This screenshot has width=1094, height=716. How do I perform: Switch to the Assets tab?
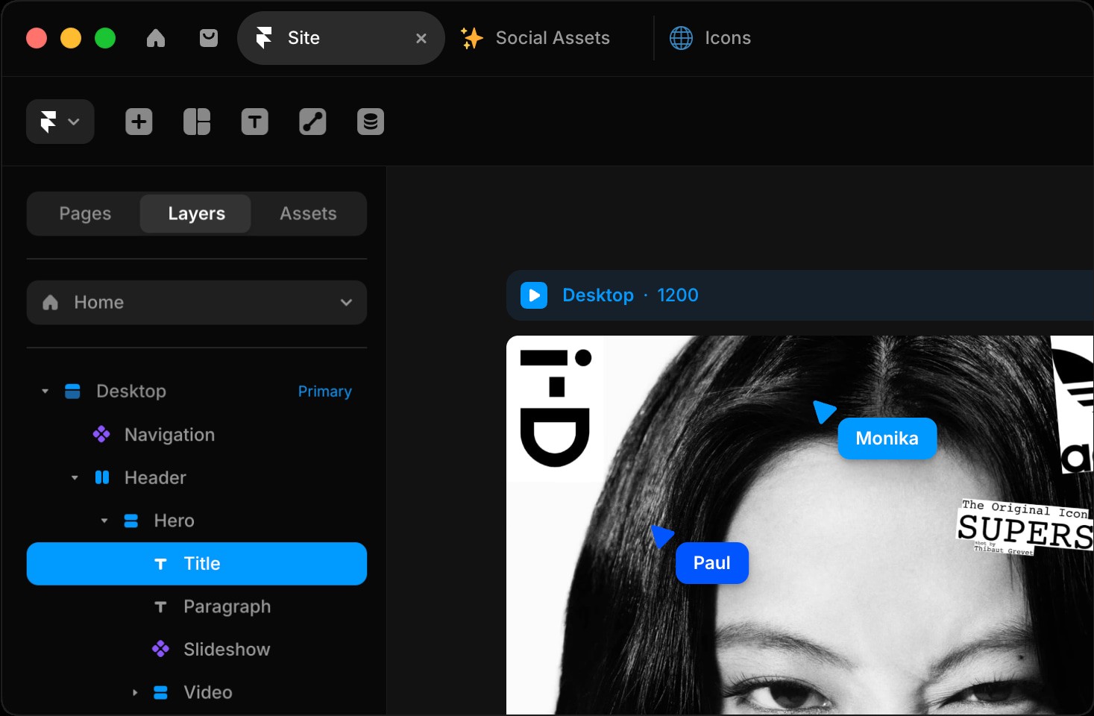(308, 213)
